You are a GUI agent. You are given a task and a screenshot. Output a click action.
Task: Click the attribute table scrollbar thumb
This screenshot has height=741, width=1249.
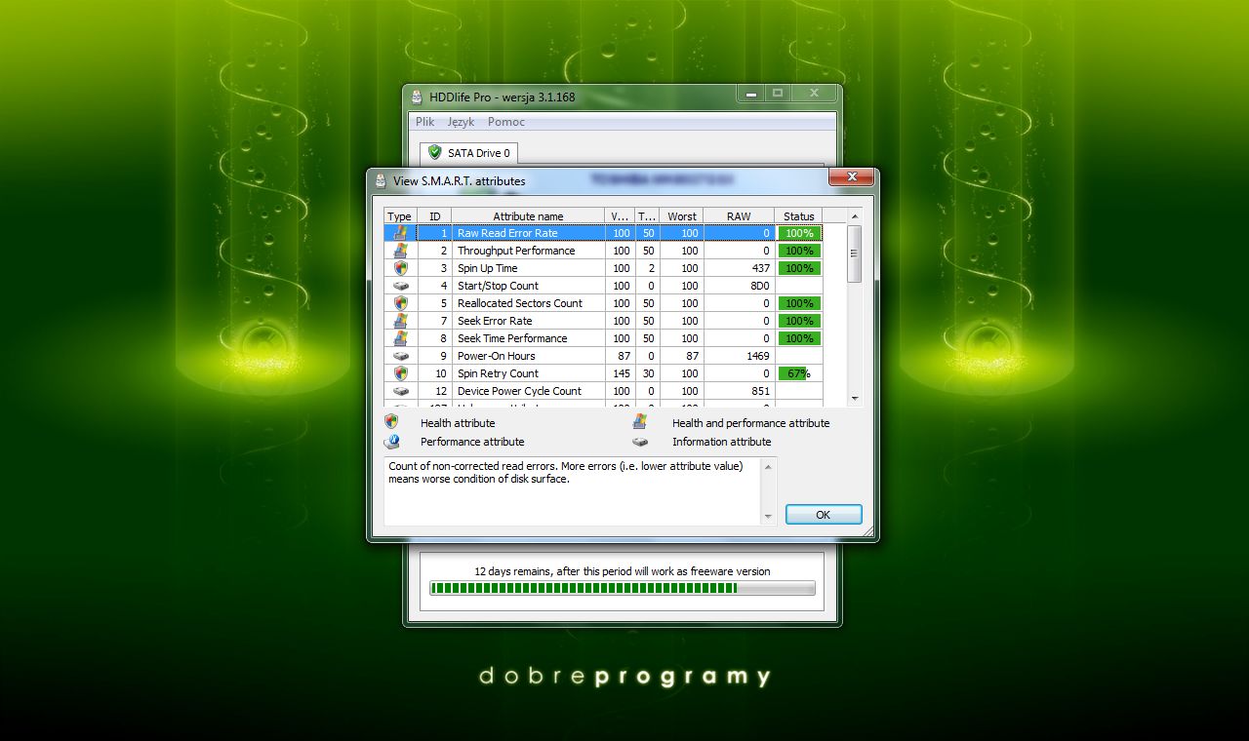point(855,253)
